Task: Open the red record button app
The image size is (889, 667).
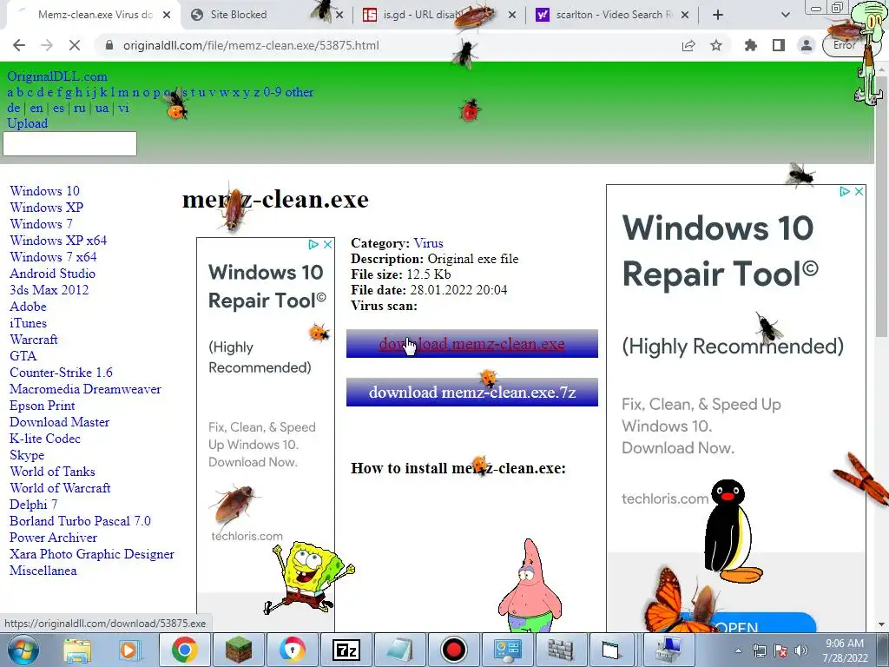Action: click(x=453, y=650)
